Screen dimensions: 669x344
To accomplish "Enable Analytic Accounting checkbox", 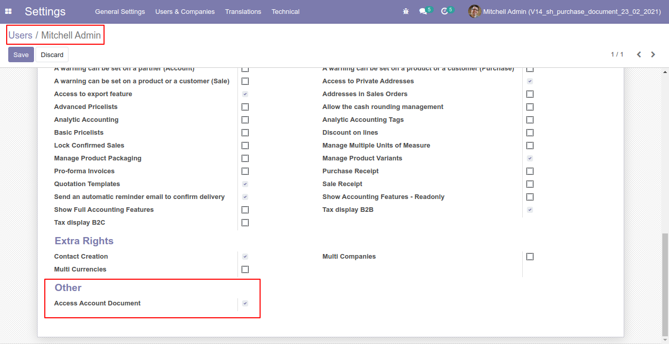I will (245, 120).
